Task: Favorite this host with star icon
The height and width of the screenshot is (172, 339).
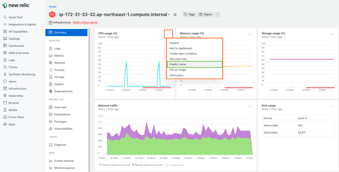Action: click(x=175, y=14)
